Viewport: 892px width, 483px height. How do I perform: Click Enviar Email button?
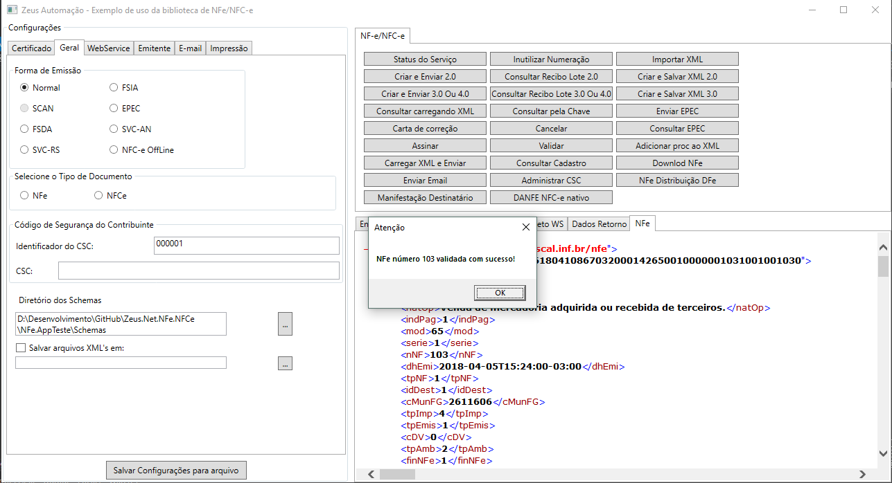tap(425, 181)
